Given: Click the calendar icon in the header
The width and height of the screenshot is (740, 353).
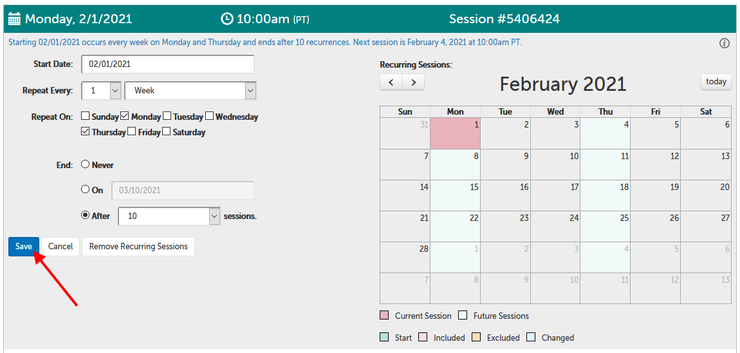Looking at the screenshot, I should pyautogui.click(x=14, y=19).
